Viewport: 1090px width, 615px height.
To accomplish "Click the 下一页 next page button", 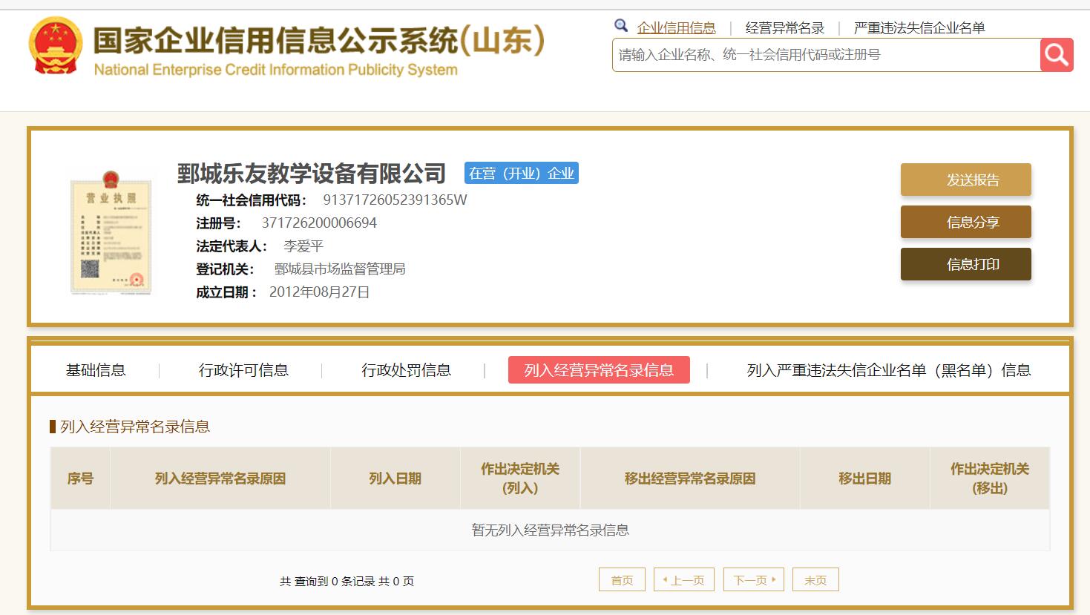I will [x=754, y=580].
